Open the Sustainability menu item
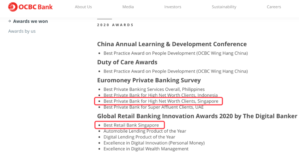Image resolution: width=299 pixels, height=152 pixels. [224, 7]
